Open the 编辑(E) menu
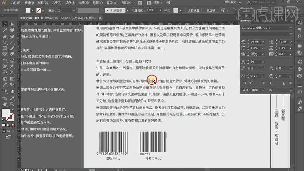This screenshot has height=171, width=304. point(29,2)
